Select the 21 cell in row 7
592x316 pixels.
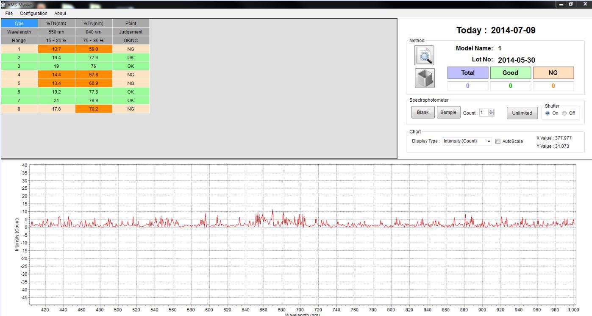pyautogui.click(x=56, y=100)
